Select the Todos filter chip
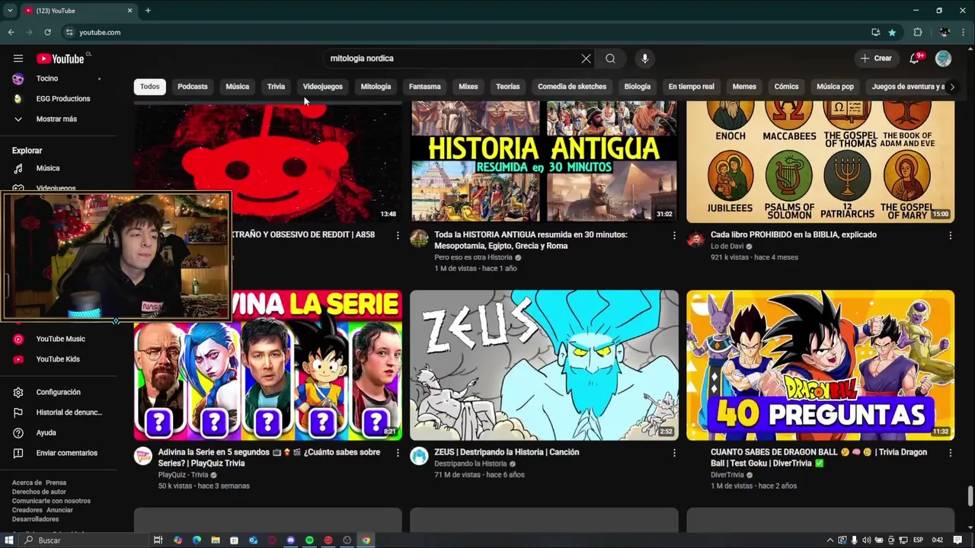 click(x=150, y=87)
